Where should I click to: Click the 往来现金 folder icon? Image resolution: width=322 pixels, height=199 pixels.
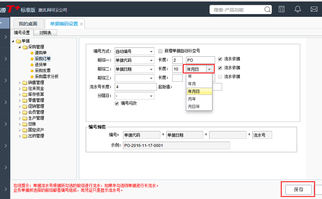click(x=25, y=88)
